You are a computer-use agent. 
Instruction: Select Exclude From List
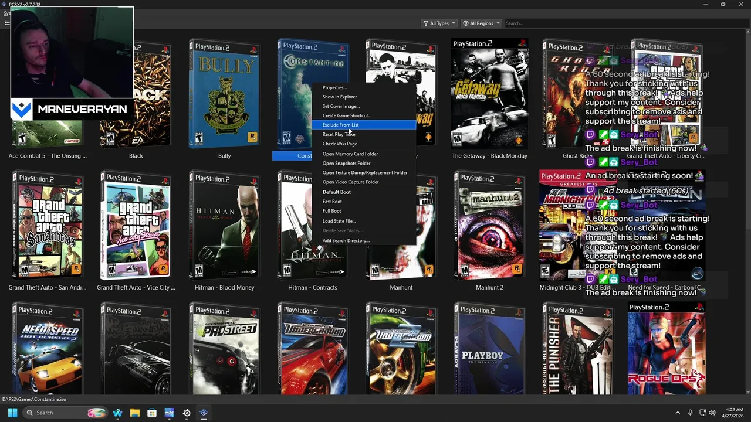364,125
